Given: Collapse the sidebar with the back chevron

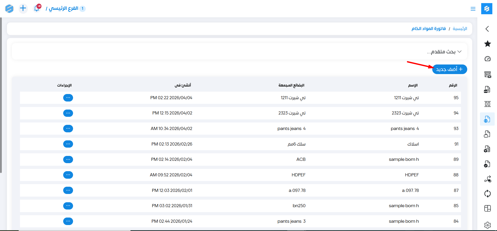Looking at the screenshot, I should (487, 29).
